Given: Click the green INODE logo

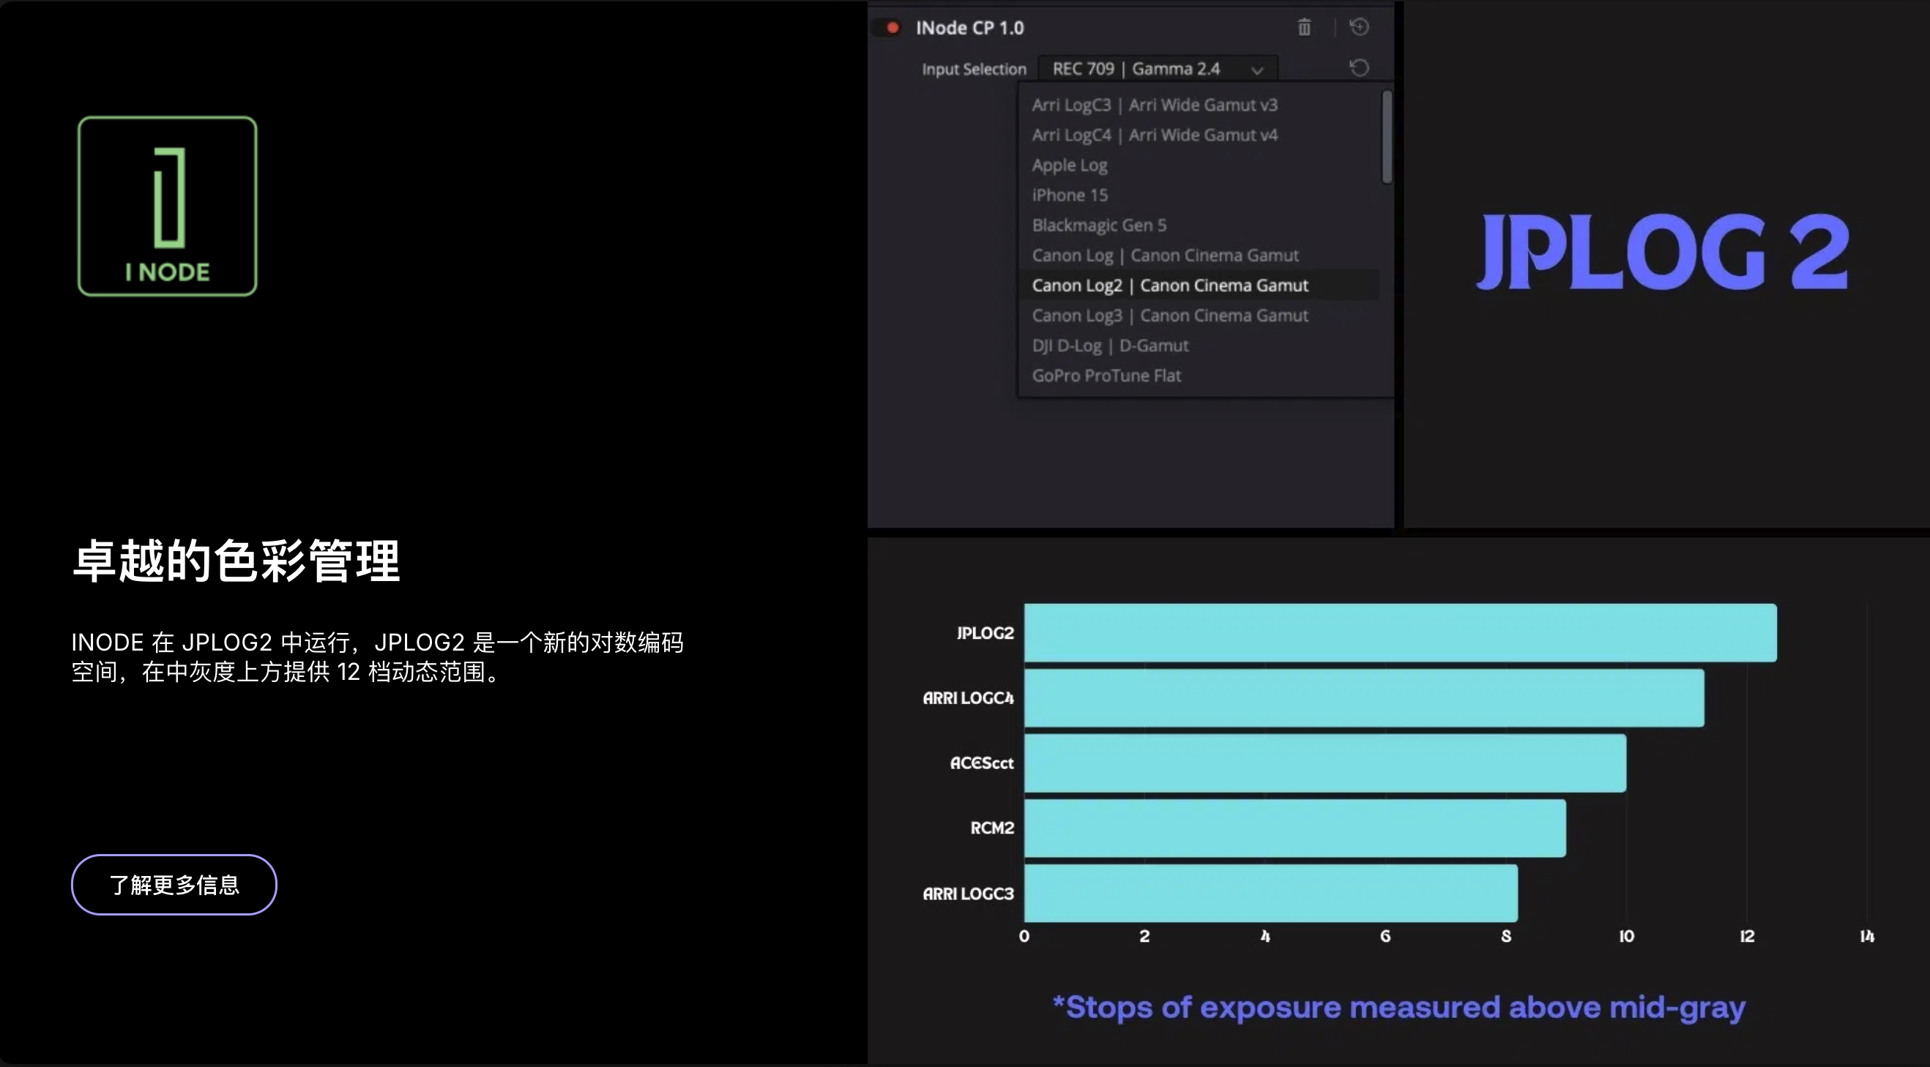Looking at the screenshot, I should [x=167, y=206].
